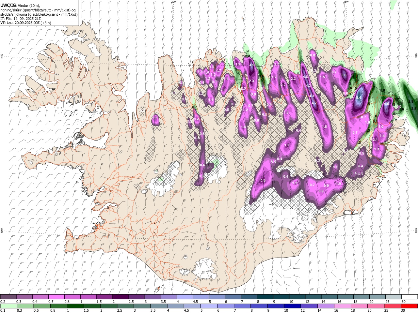Click the 2.7 snowfall value
The image size is (418, 313).
(283, 85)
